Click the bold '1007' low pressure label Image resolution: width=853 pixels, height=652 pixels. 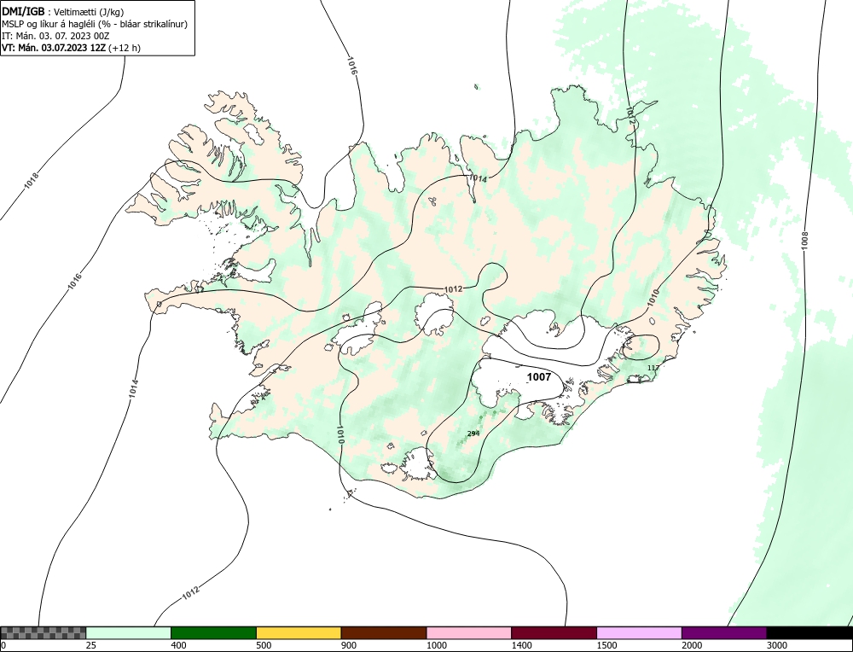pos(539,377)
